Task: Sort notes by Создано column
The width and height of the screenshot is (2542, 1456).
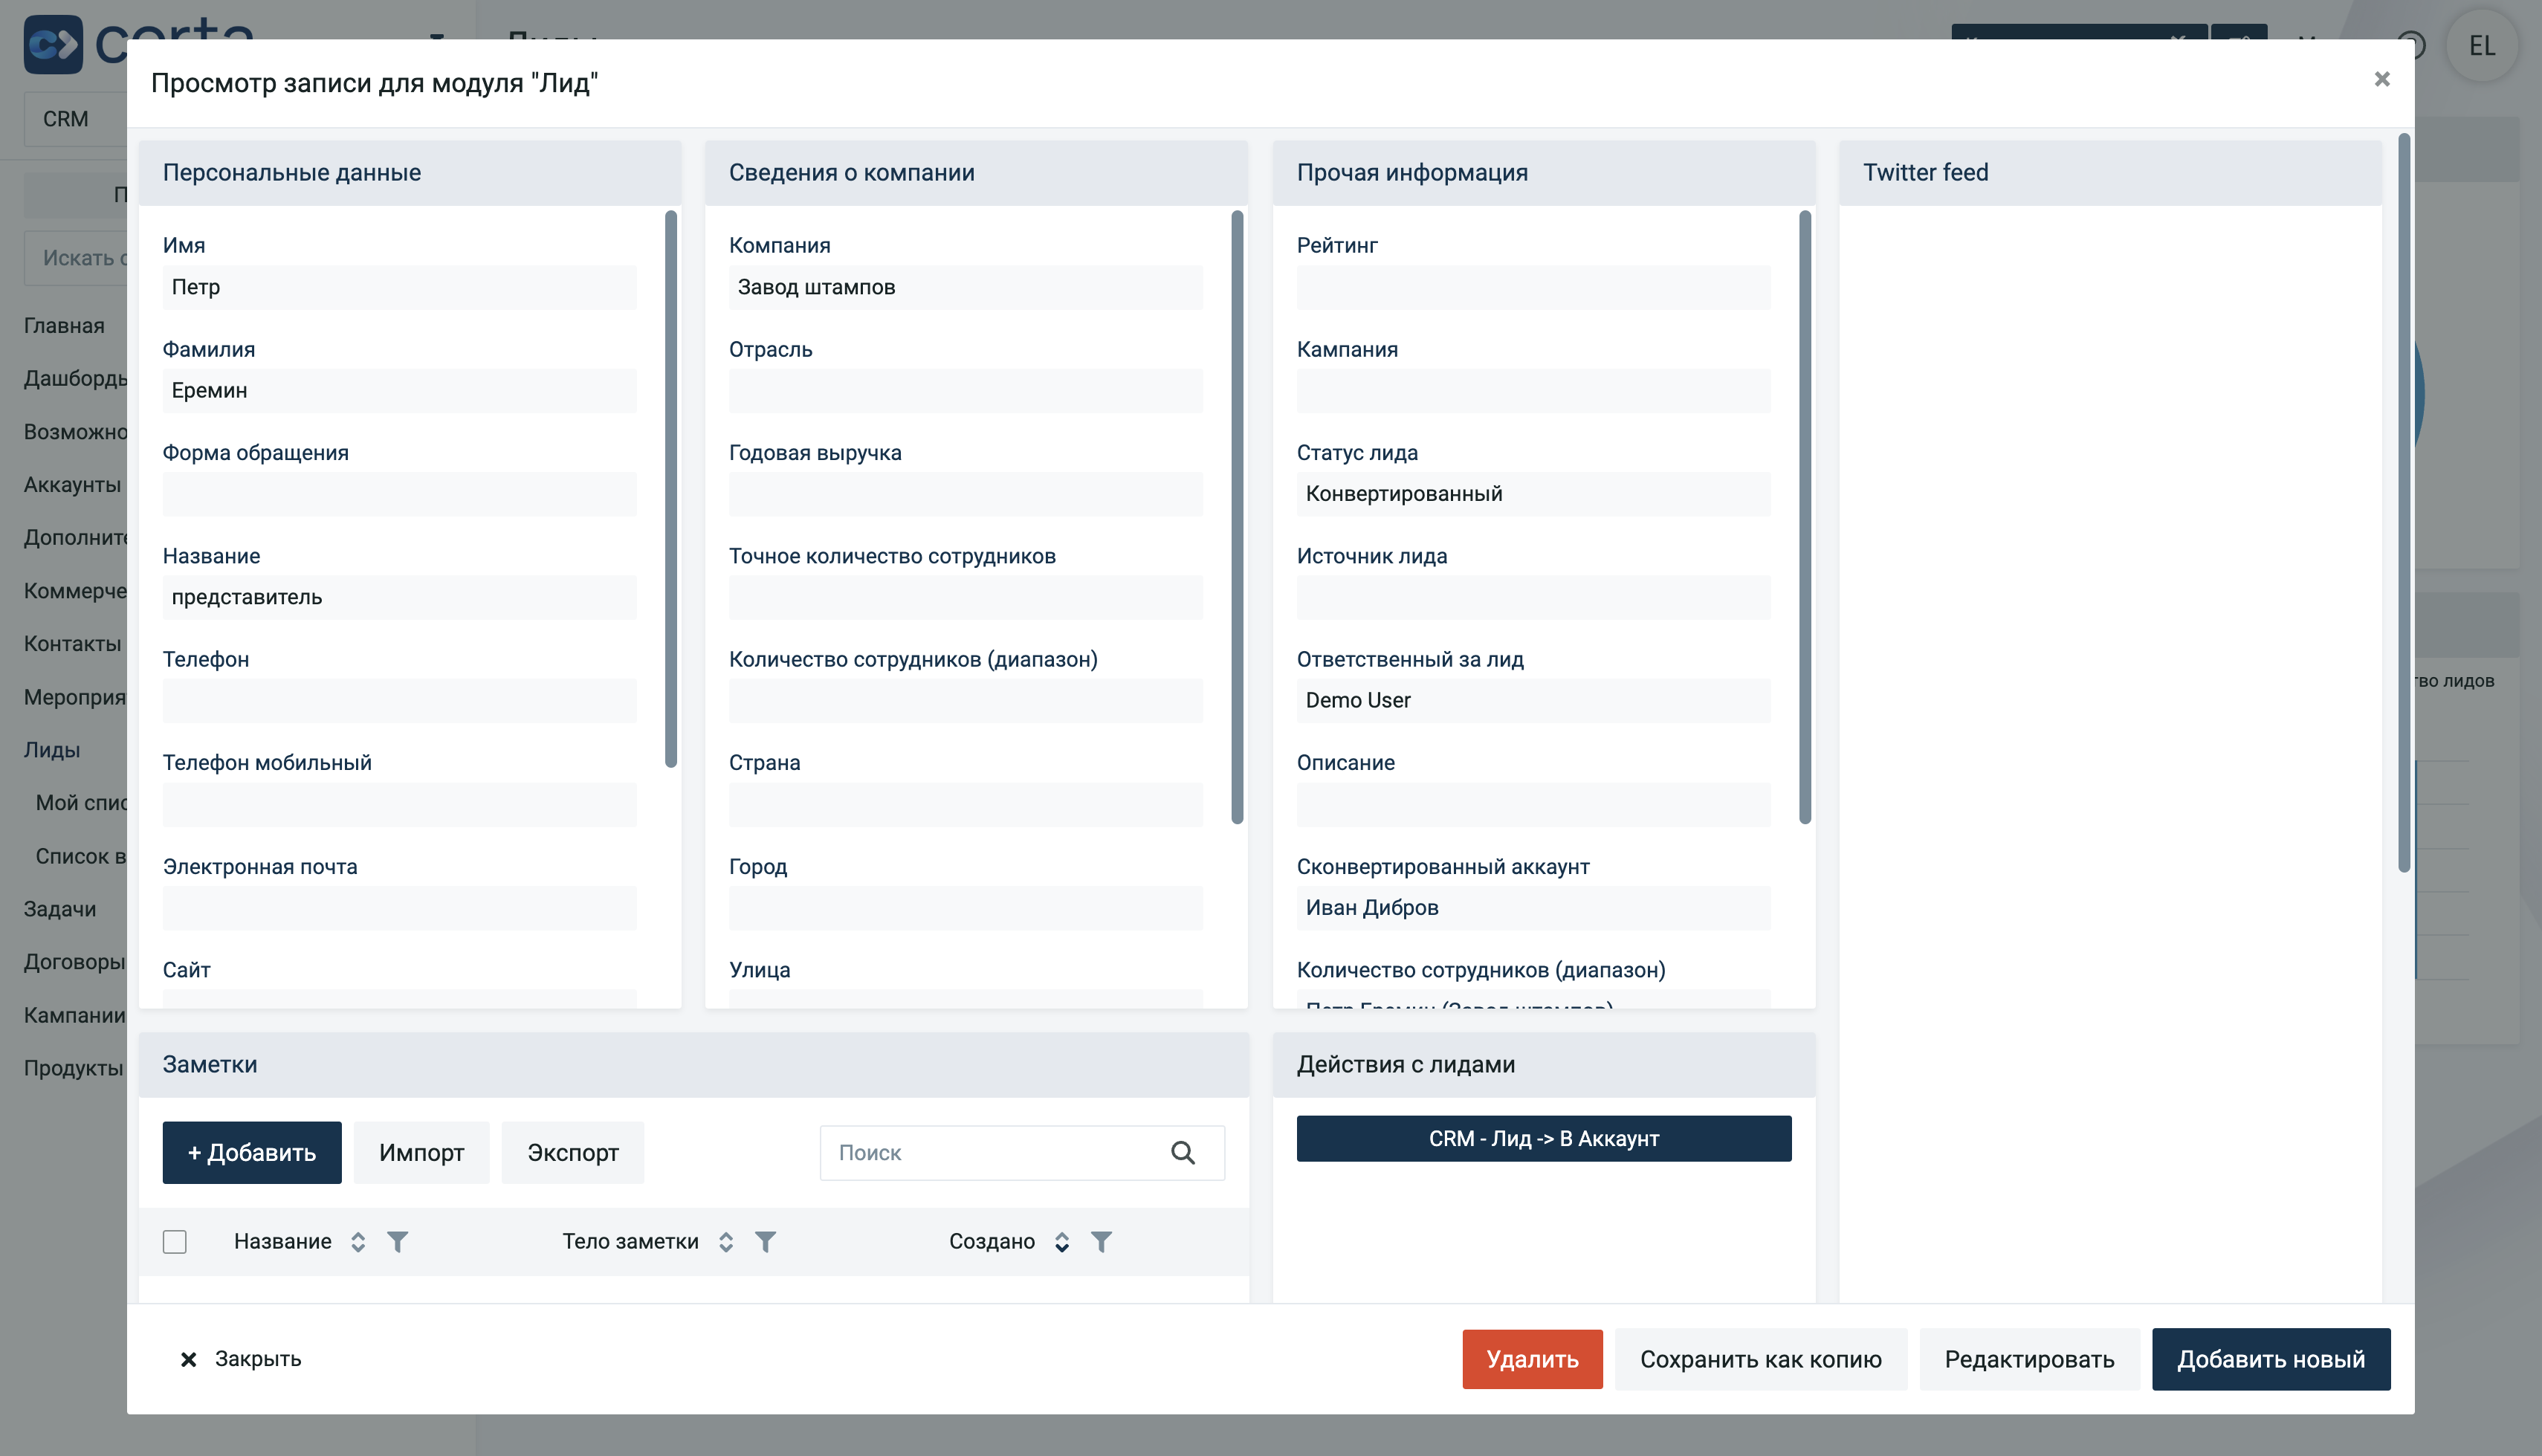Action: click(1062, 1242)
